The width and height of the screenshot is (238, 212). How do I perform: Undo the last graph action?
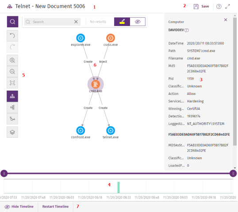12,36
